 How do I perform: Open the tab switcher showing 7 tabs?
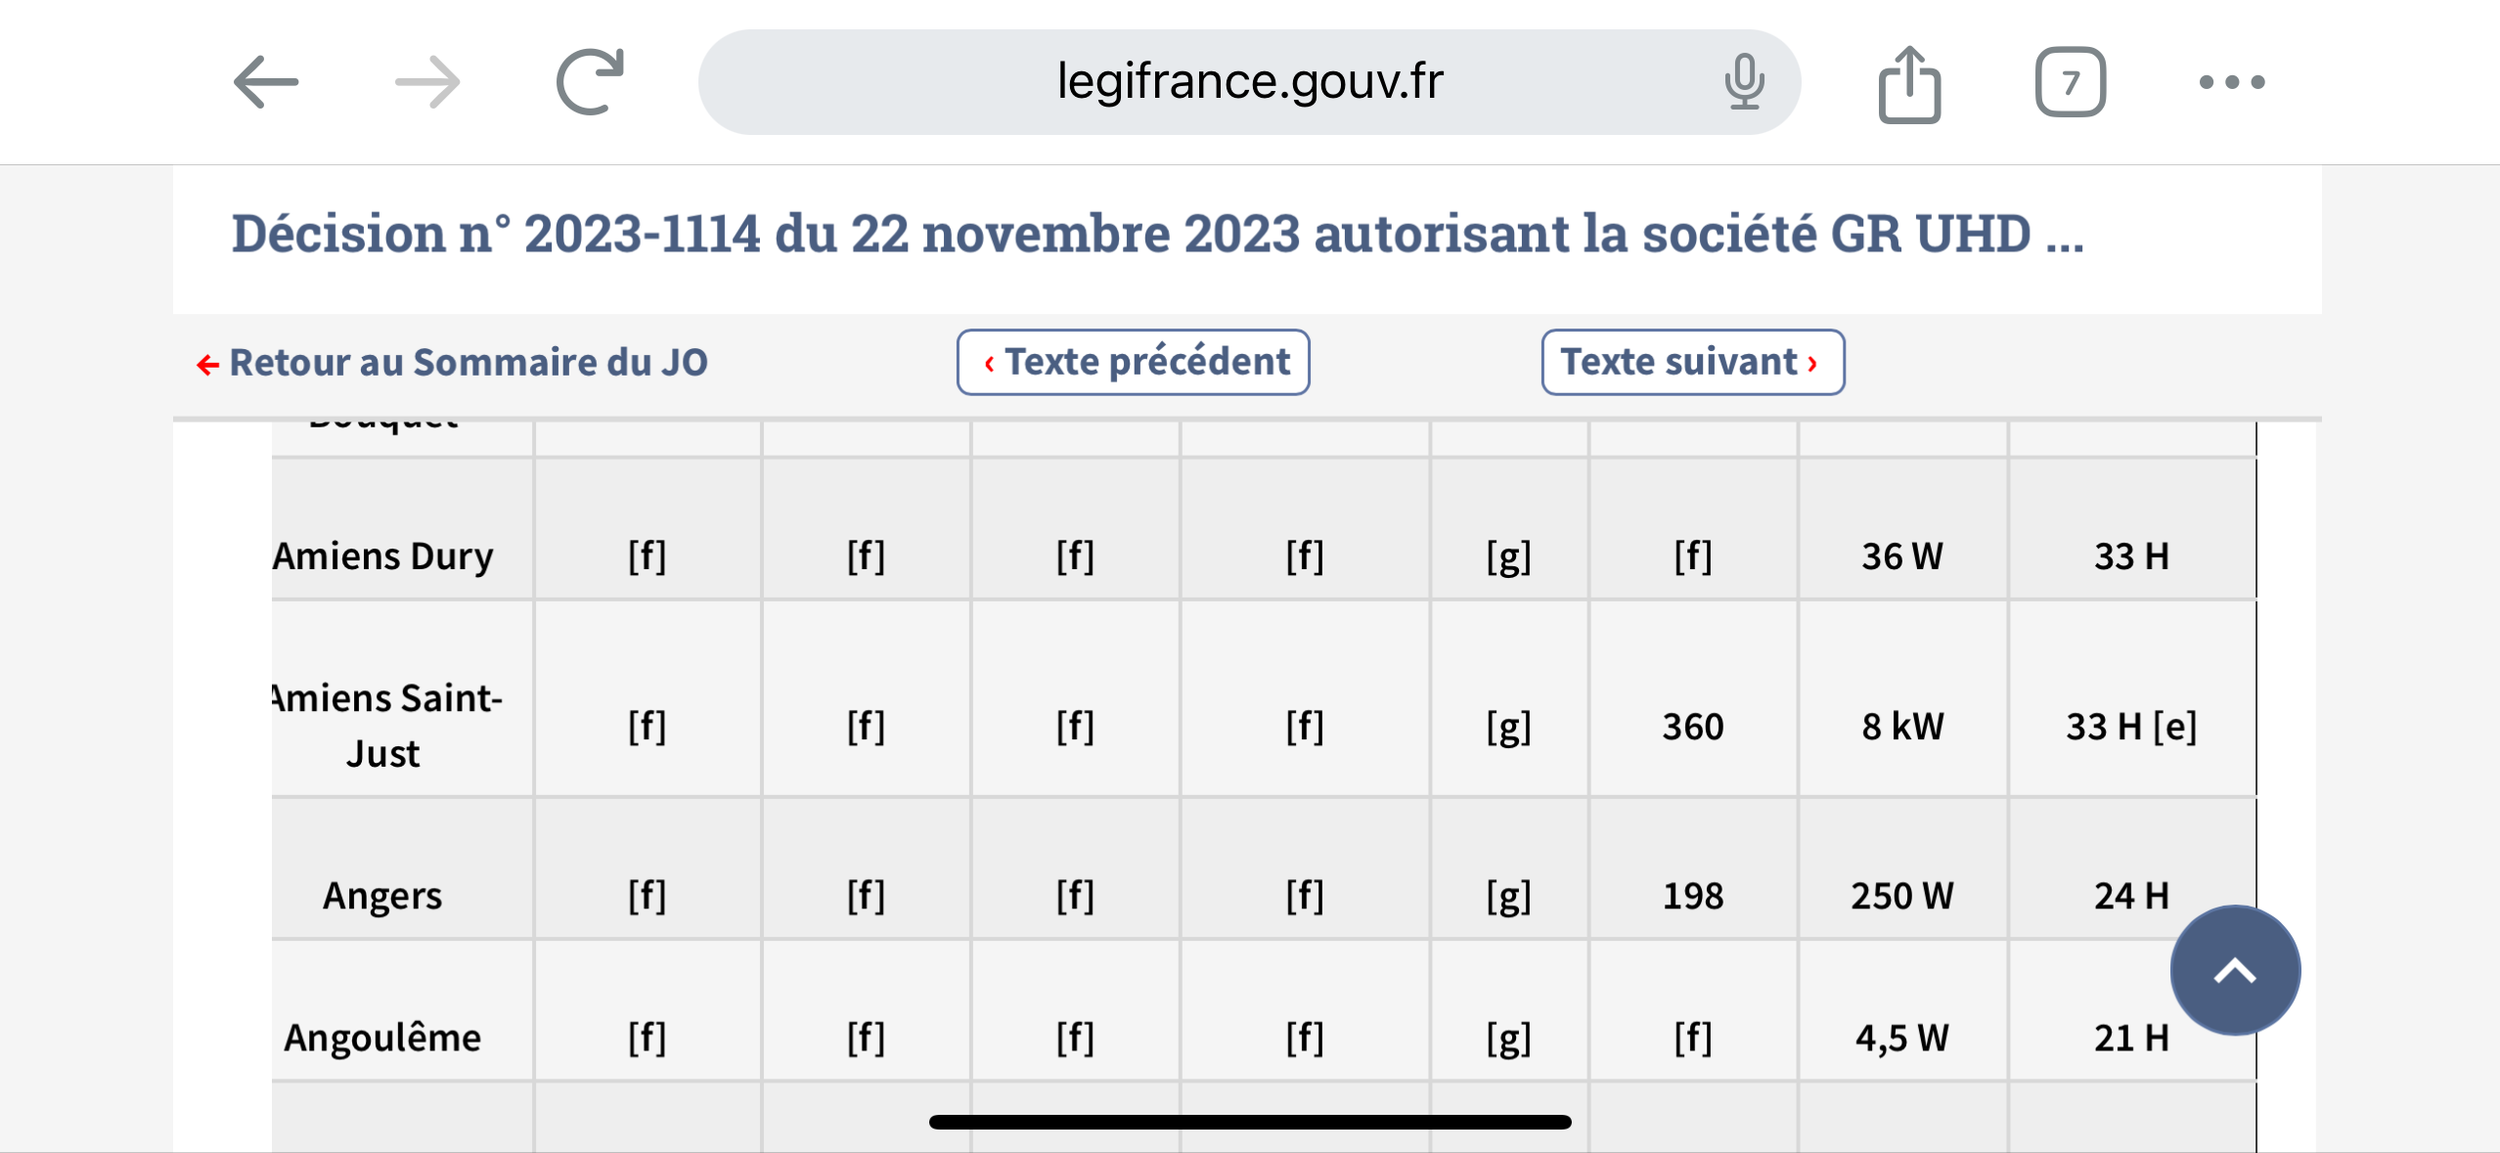(x=2071, y=82)
